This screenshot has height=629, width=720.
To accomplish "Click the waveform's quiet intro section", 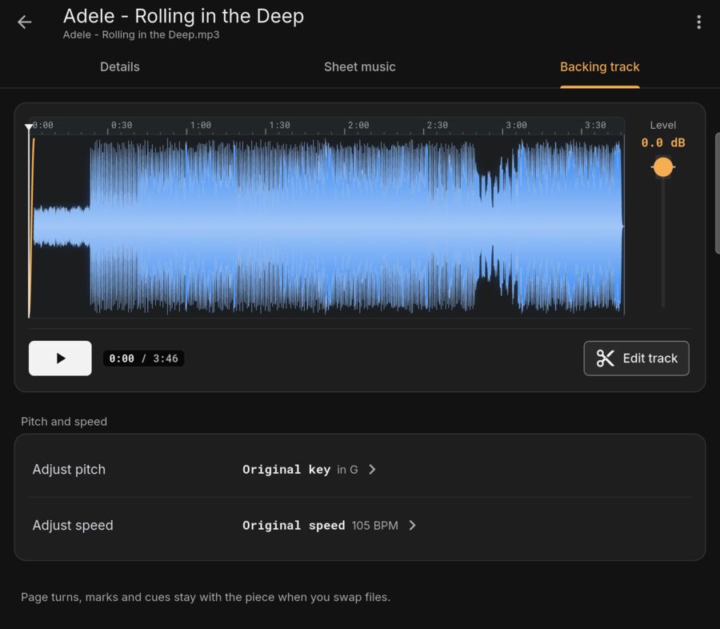I will pyautogui.click(x=62, y=226).
